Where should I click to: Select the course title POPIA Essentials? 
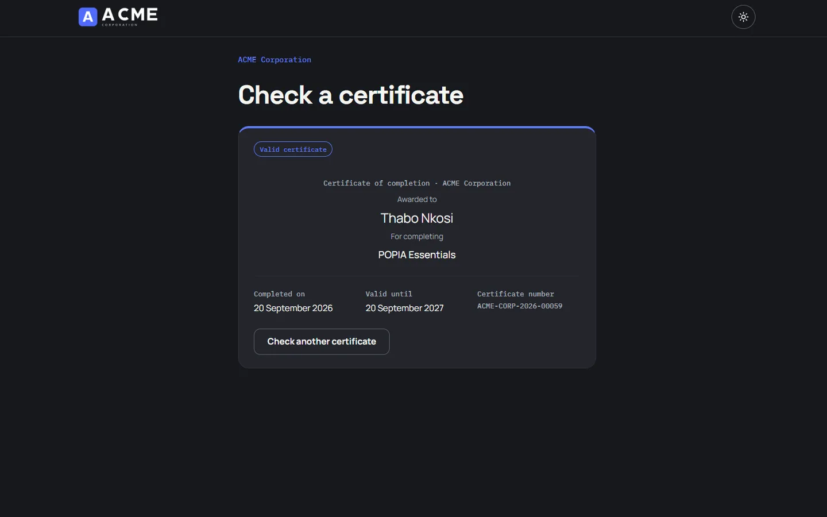tap(417, 255)
